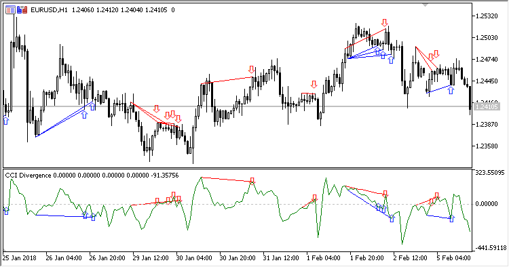
Task: Click the 1.24740 price scale label
Action: pos(487,60)
